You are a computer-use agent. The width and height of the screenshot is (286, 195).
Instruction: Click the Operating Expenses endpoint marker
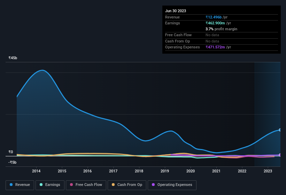(x=280, y=155)
